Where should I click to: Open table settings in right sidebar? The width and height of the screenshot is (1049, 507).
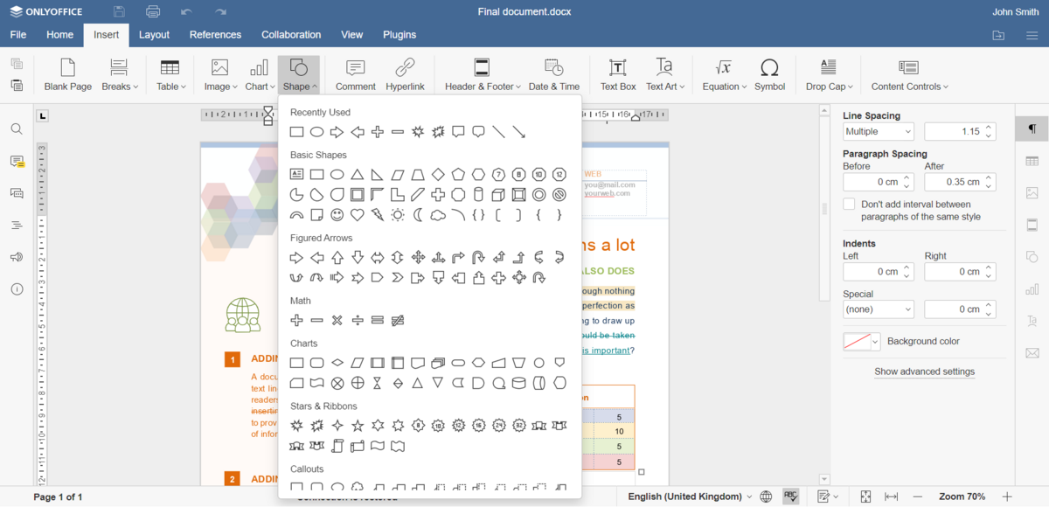pyautogui.click(x=1032, y=161)
